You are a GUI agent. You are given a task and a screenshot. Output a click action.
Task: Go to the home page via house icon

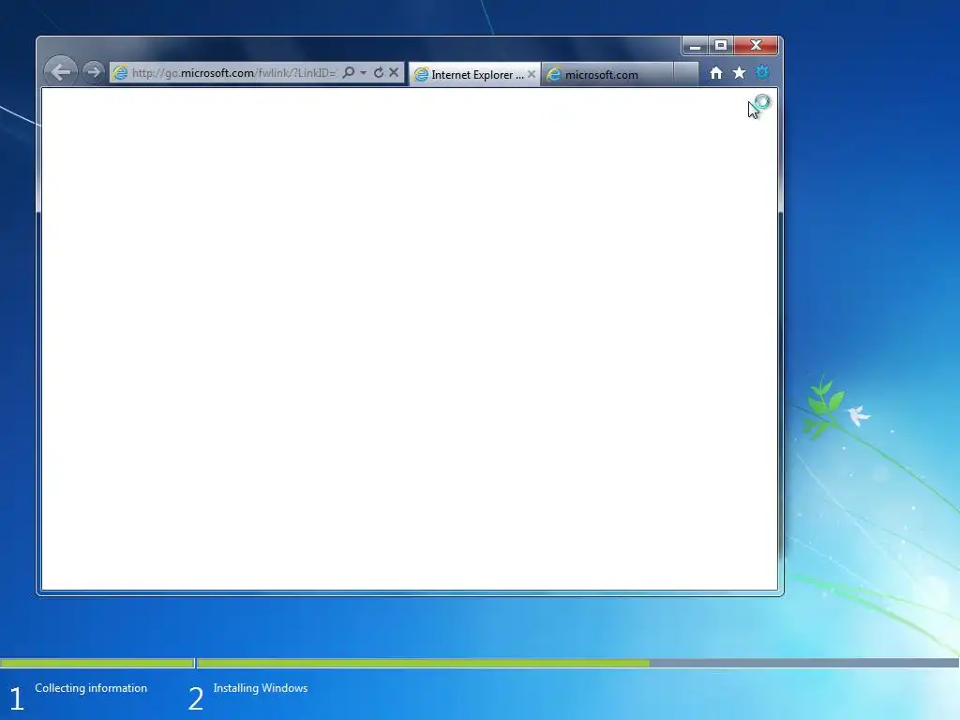pyautogui.click(x=715, y=73)
